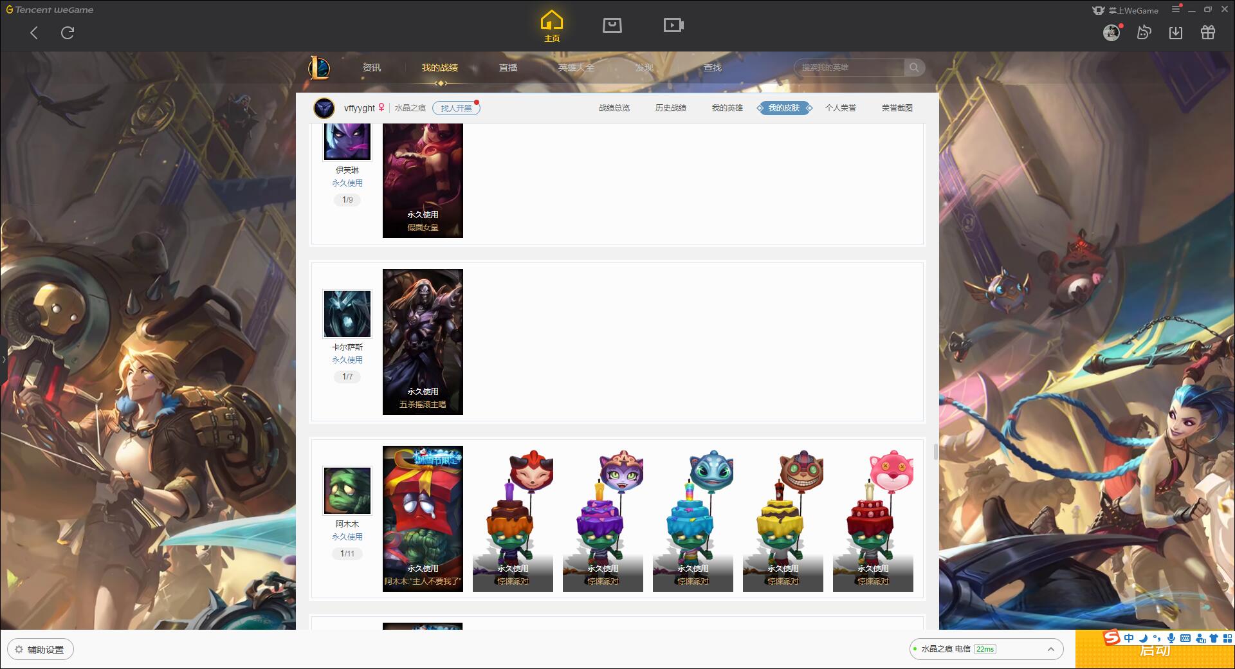Open 辅助设置 settings button
The height and width of the screenshot is (669, 1235).
(40, 650)
